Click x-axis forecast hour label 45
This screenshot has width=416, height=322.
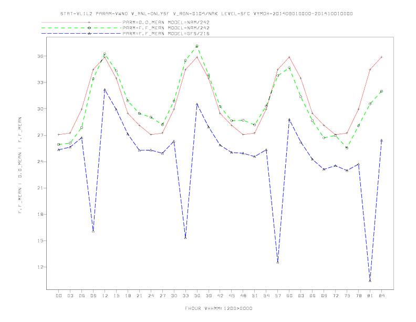tap(232, 296)
